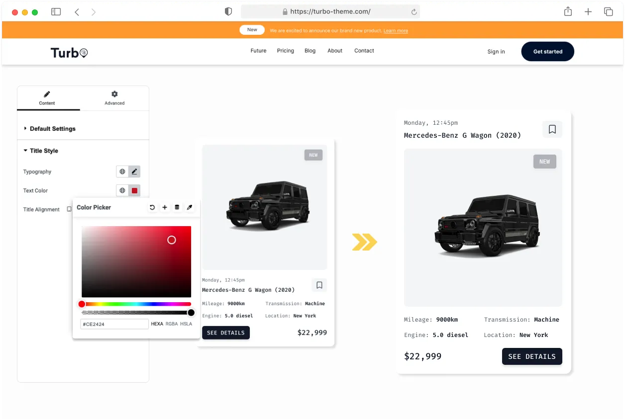Click the Typography globe icon
This screenshot has width=625, height=419.
pyautogui.click(x=122, y=171)
